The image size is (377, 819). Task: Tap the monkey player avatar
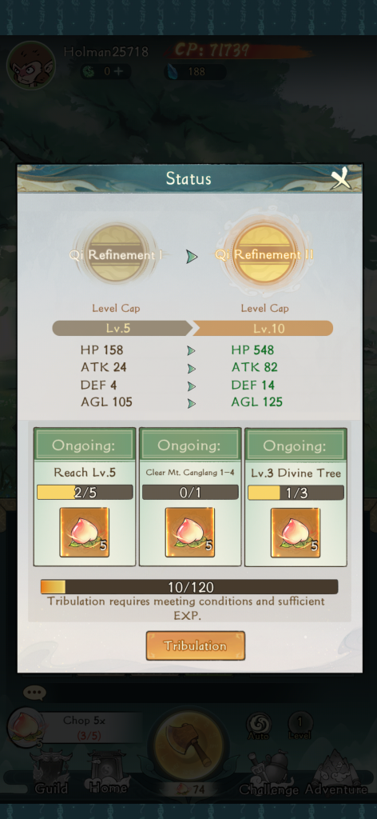(31, 66)
